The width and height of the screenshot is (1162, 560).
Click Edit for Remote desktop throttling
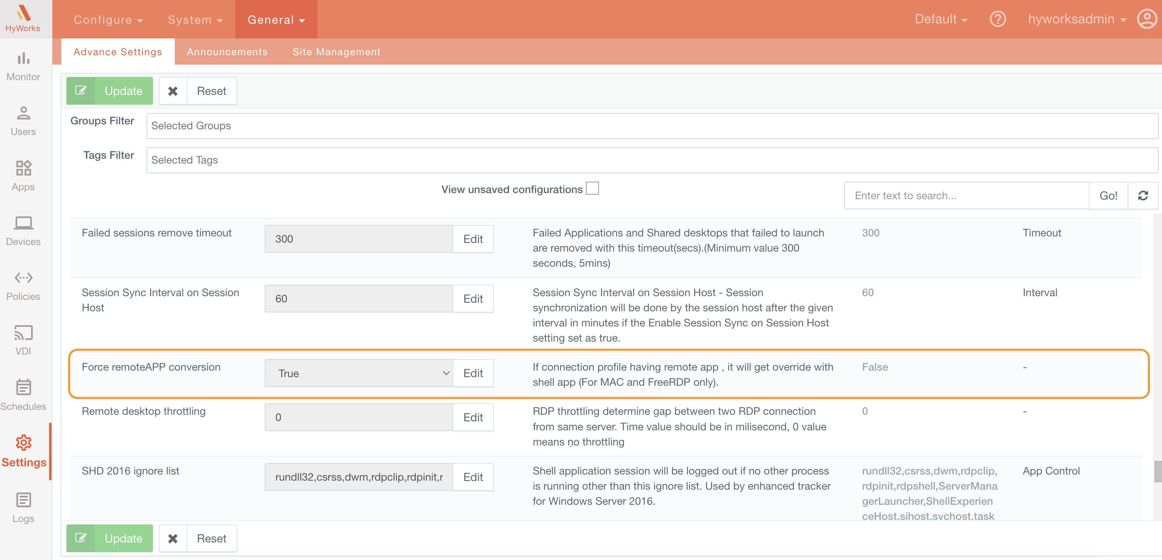(473, 418)
